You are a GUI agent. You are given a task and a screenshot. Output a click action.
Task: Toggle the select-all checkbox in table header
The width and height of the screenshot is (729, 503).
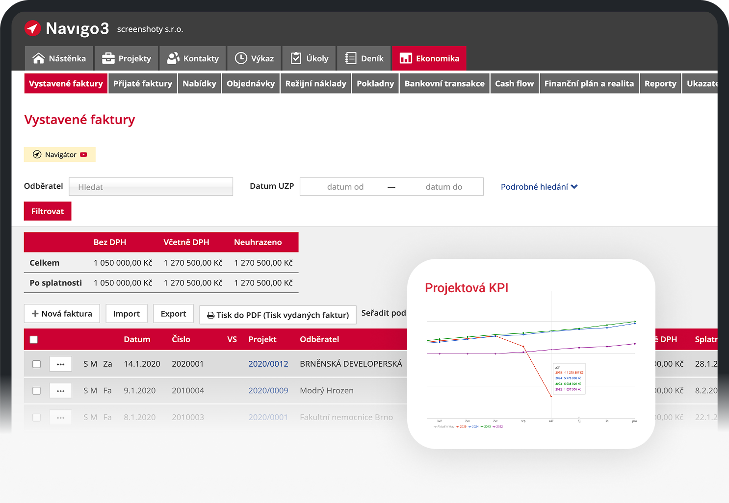coord(34,340)
